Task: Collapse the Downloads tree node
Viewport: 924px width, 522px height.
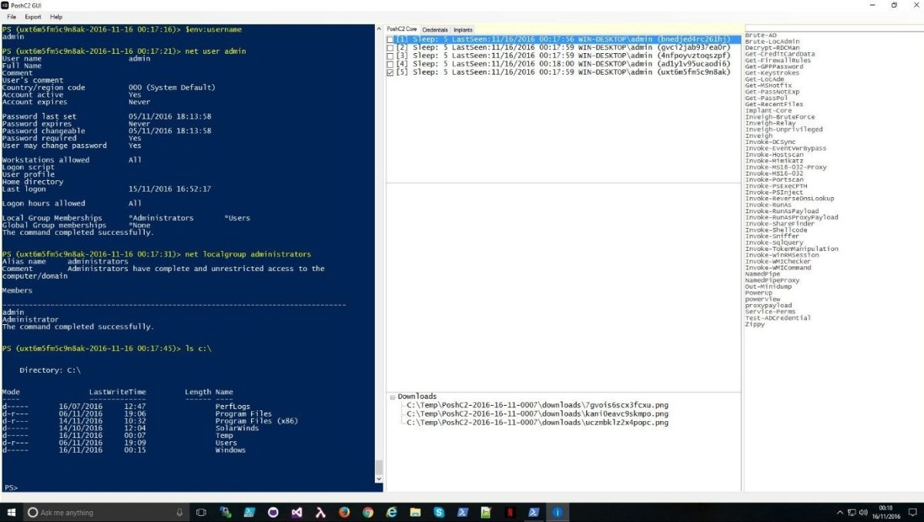Action: pos(393,396)
